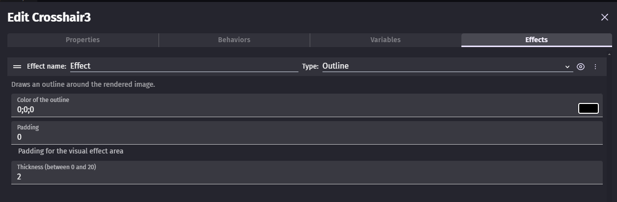Click the outline effect description text

(83, 84)
